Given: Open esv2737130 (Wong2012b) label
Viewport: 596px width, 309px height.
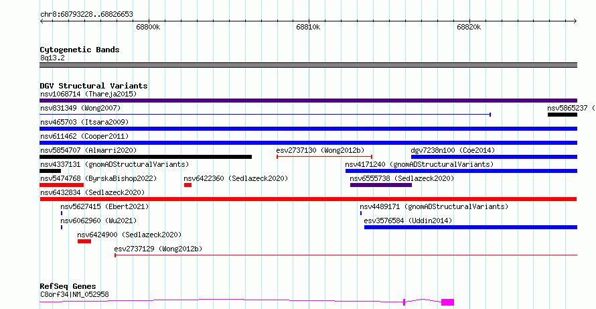Looking at the screenshot, I should pyautogui.click(x=320, y=150).
